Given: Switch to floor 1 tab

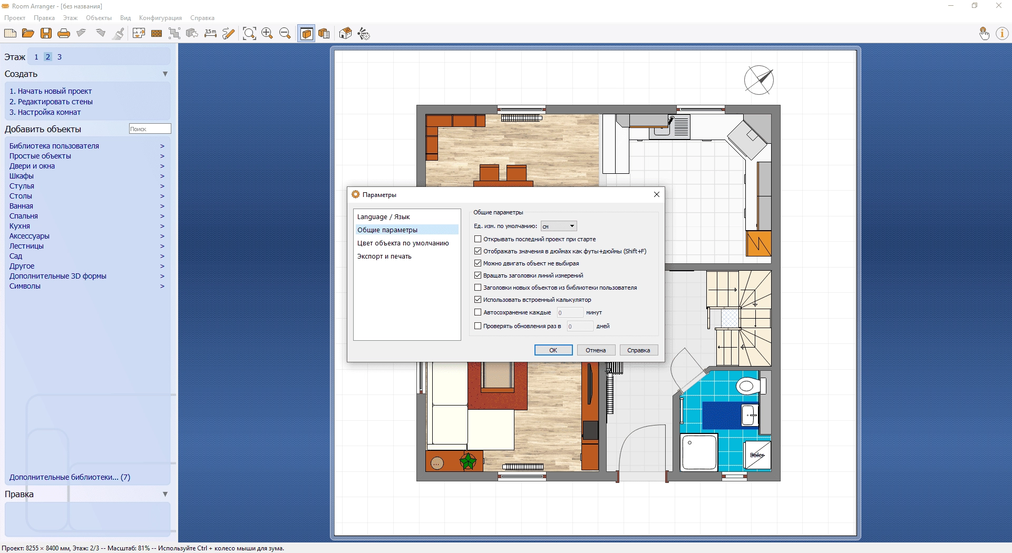Looking at the screenshot, I should (x=36, y=57).
